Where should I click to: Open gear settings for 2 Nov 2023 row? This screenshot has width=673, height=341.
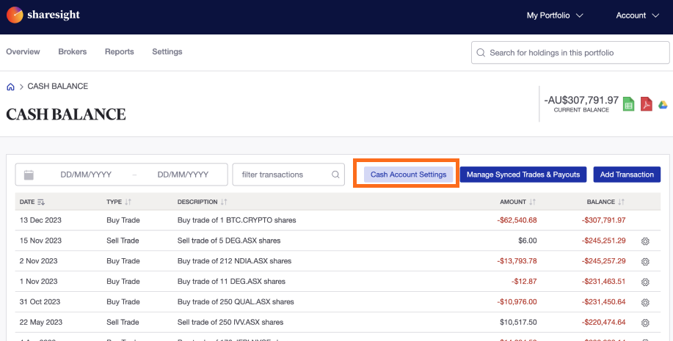tap(644, 262)
